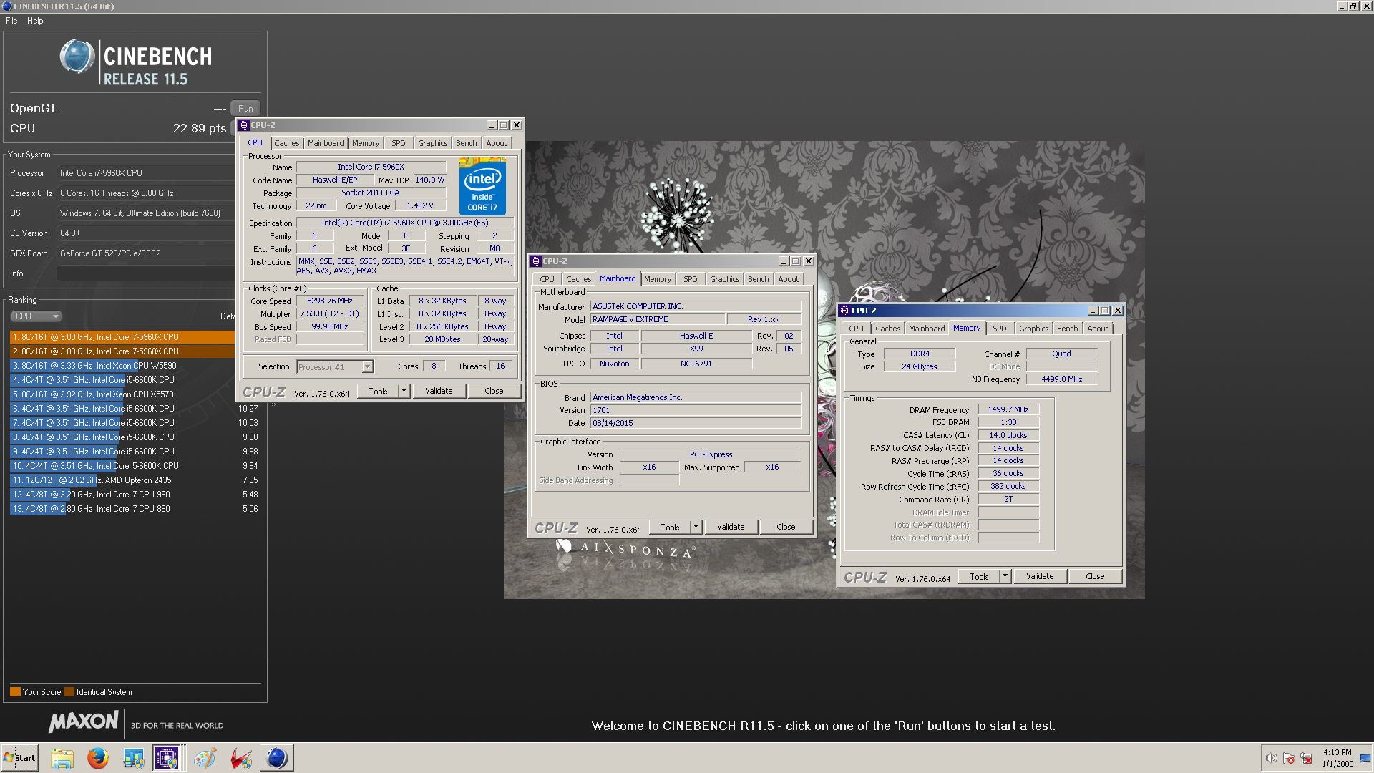
Task: Switch to Cinebench in the taskbar
Action: (277, 758)
